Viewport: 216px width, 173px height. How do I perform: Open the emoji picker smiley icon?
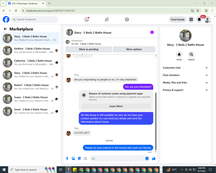point(147,159)
